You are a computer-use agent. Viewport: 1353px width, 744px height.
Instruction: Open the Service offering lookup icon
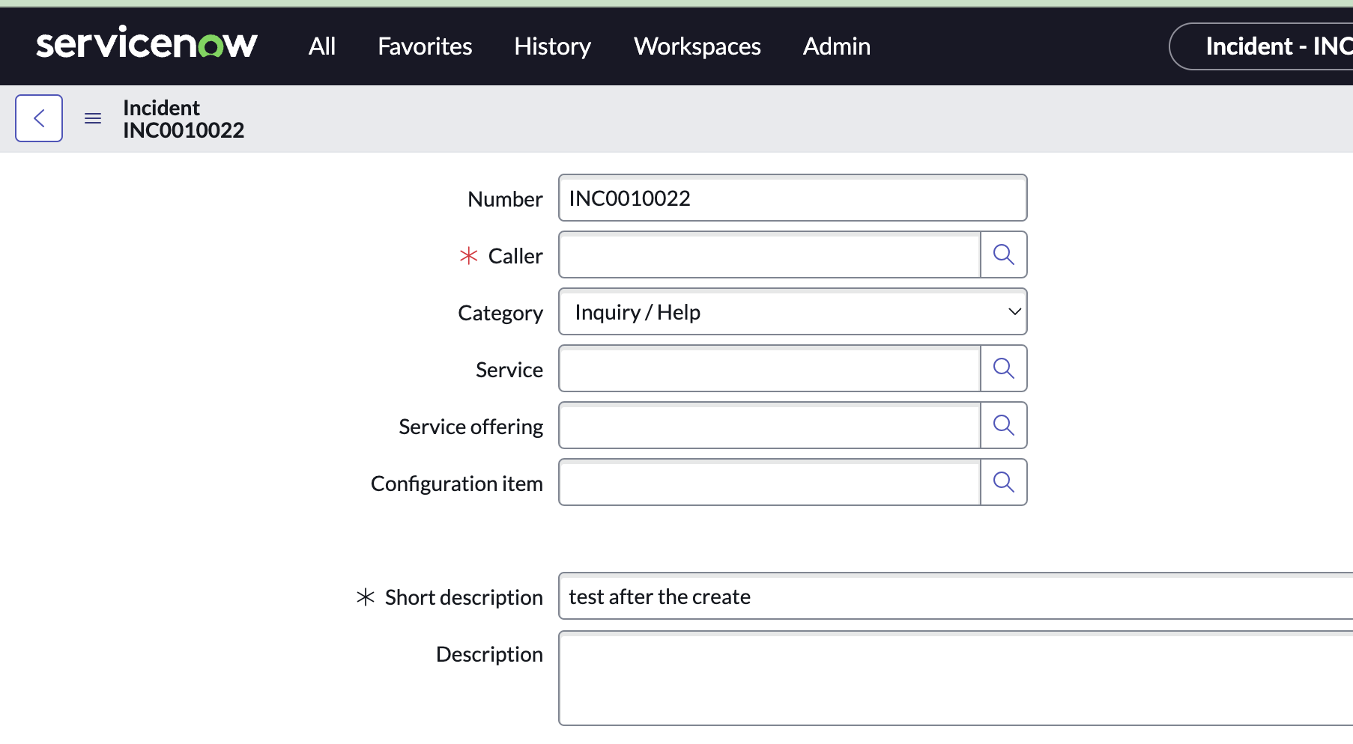point(1003,425)
